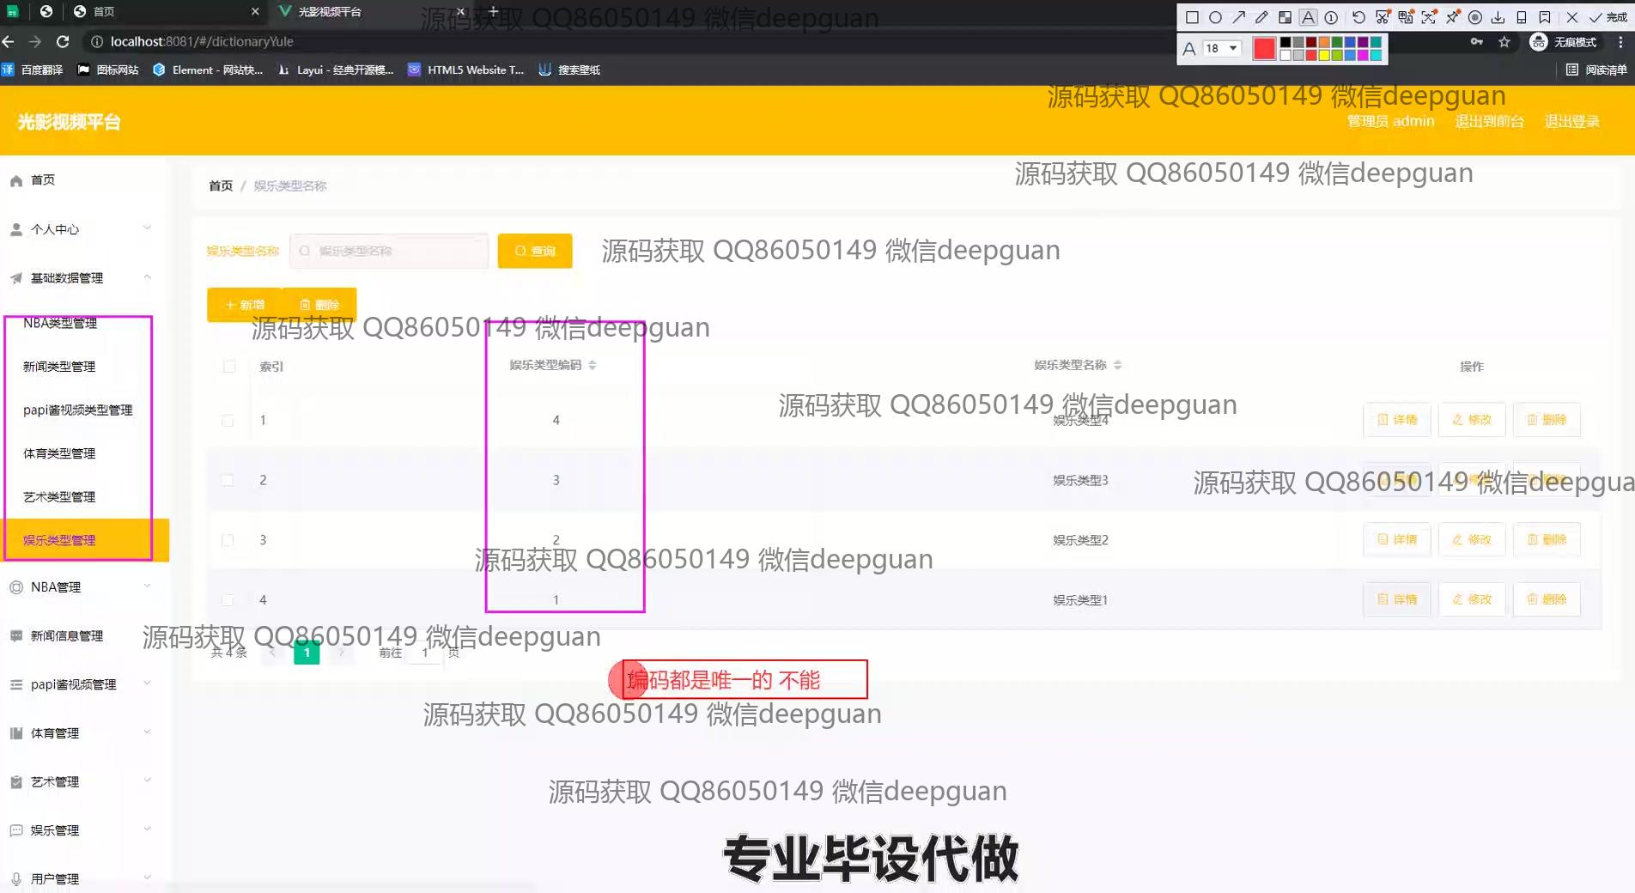
Task: Open papi酱视频类型管理 submenu item
Action: tap(78, 410)
